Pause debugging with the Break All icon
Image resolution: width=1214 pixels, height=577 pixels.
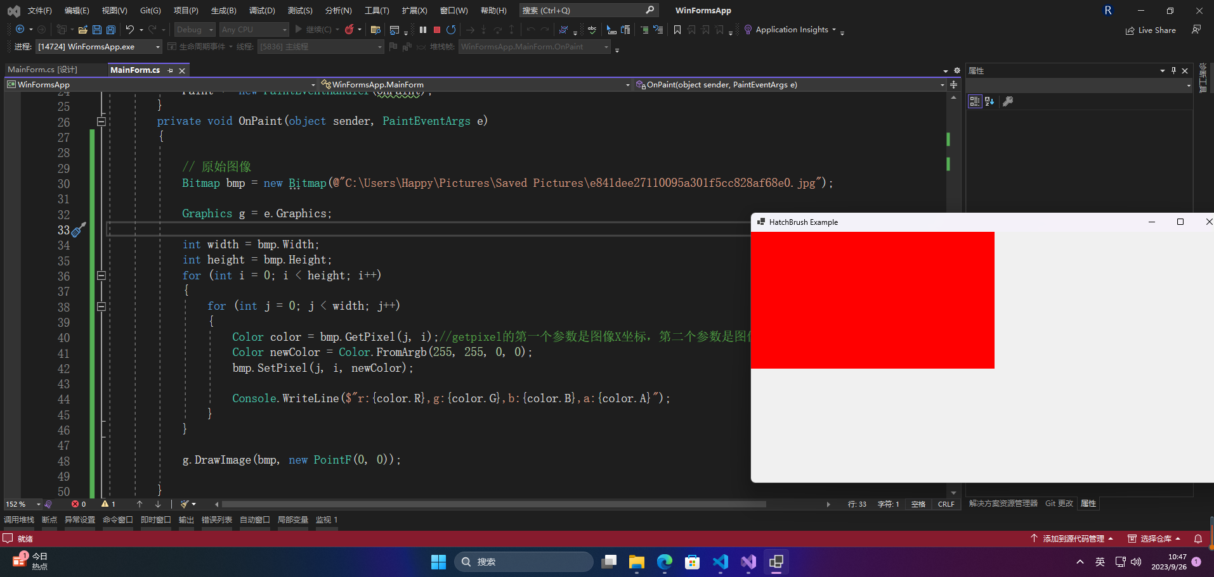tap(423, 30)
